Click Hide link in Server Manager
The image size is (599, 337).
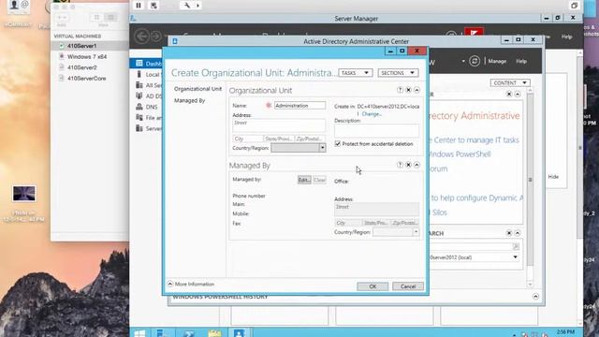coord(553,177)
